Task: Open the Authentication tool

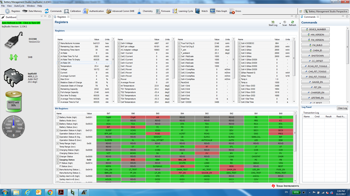Action: point(93,11)
